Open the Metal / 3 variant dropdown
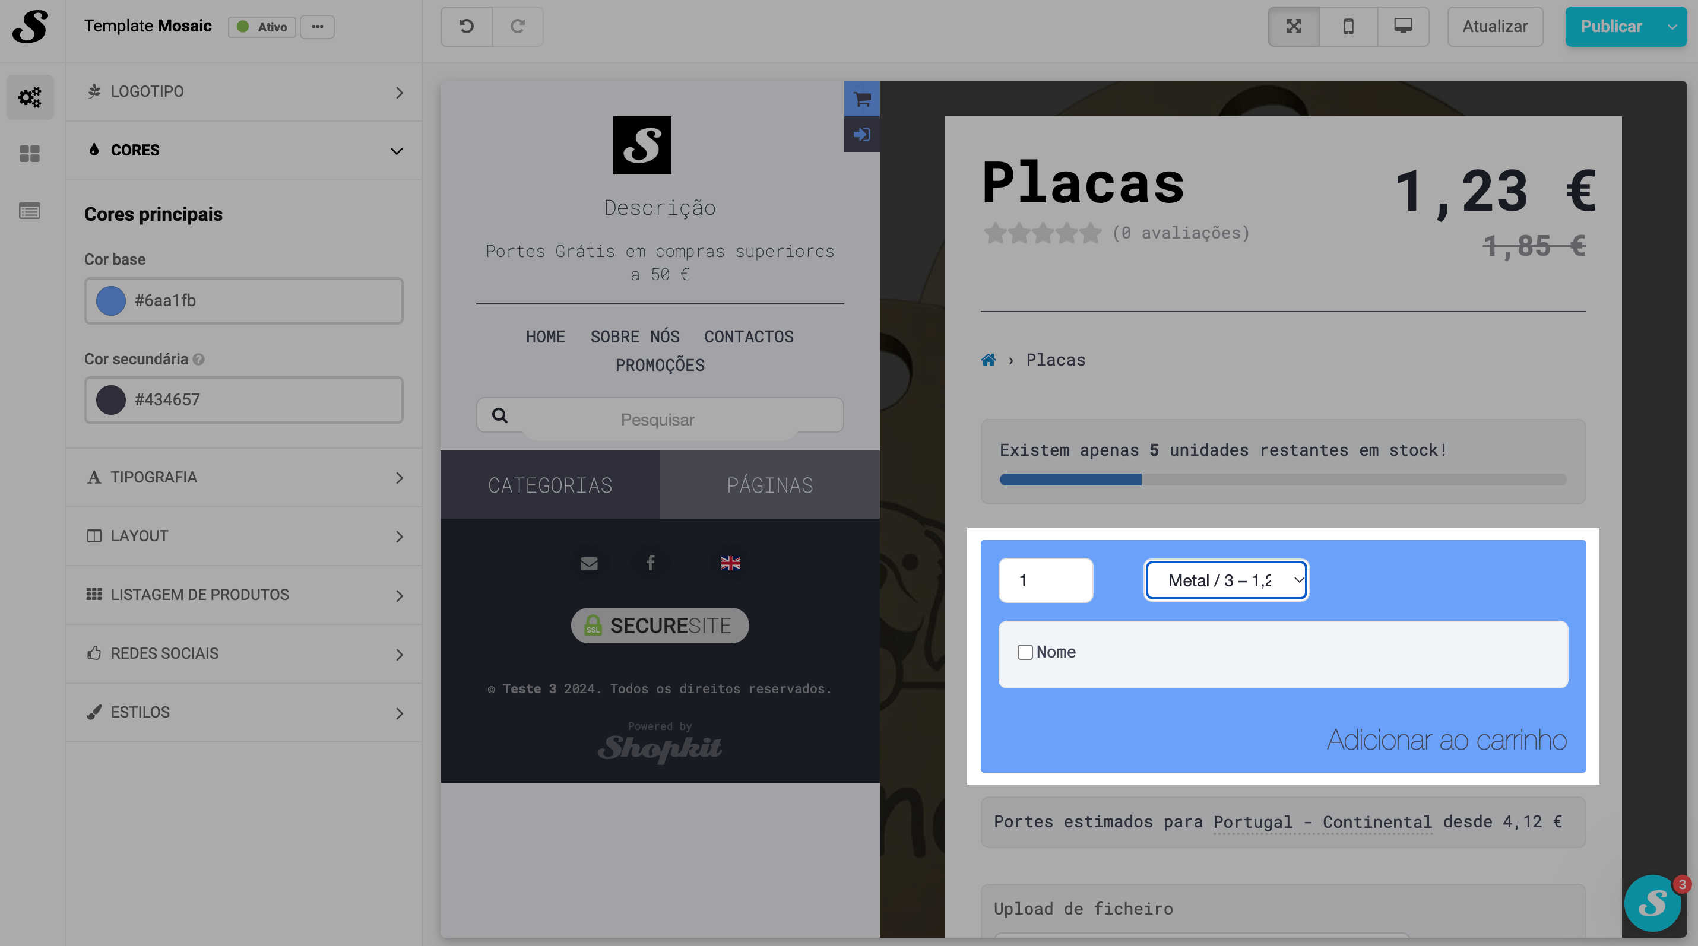The image size is (1698, 946). click(1226, 580)
